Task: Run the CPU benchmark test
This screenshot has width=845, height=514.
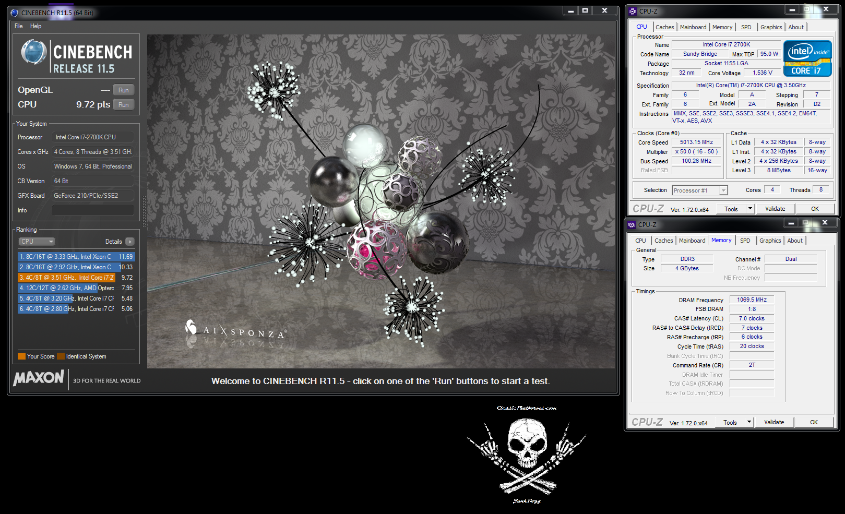Action: click(x=124, y=105)
